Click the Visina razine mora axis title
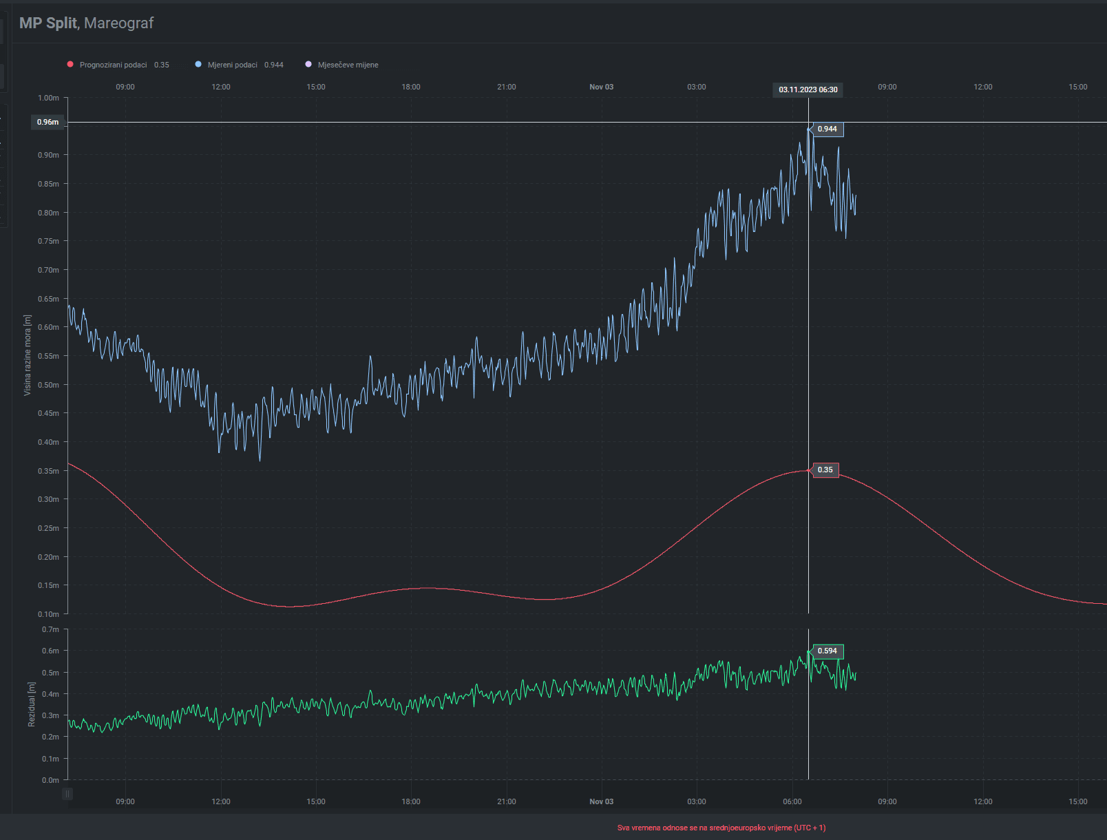 (x=28, y=355)
